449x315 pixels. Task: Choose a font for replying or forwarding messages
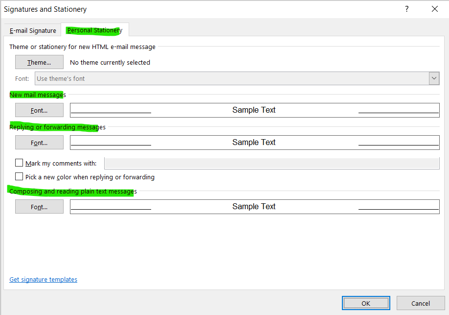point(39,142)
